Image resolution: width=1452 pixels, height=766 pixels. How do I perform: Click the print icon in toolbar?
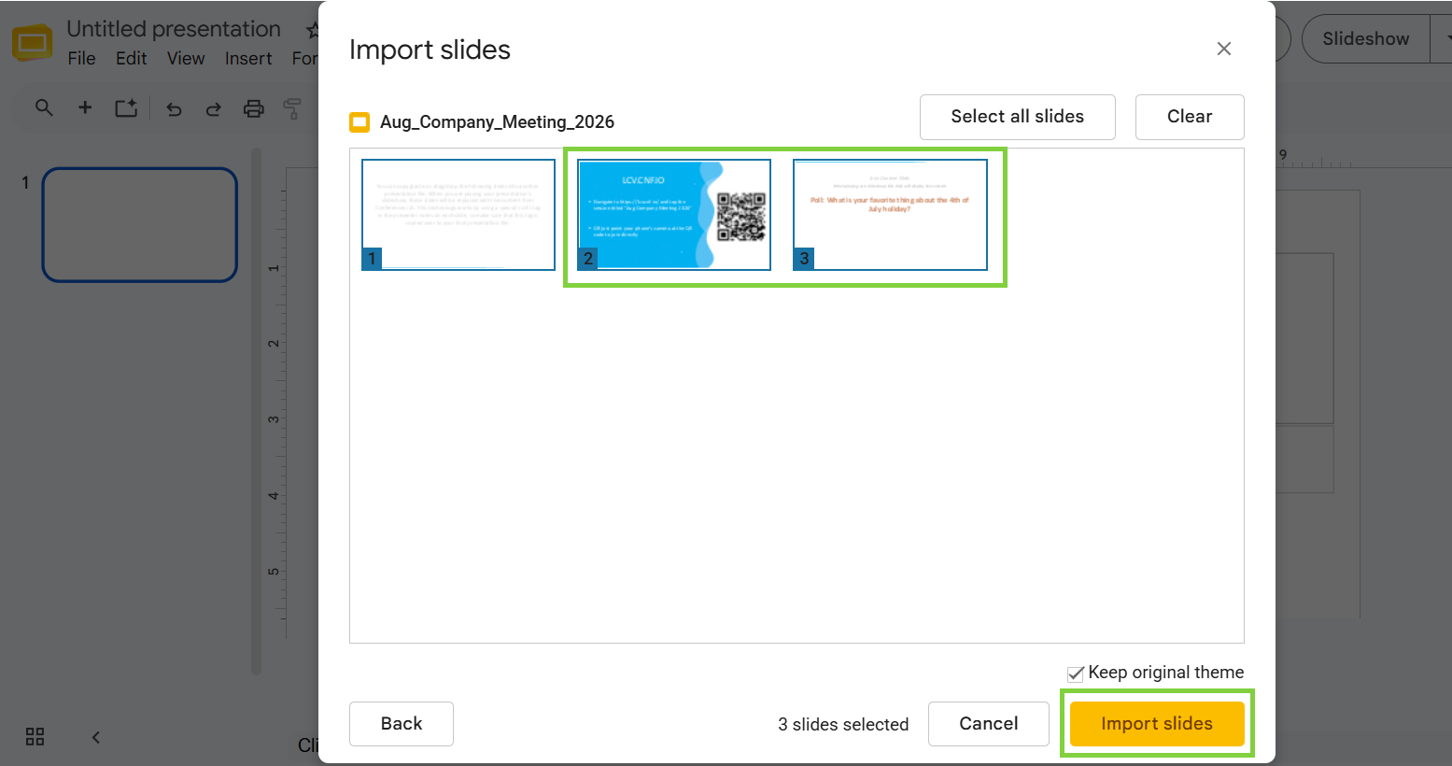[x=253, y=108]
